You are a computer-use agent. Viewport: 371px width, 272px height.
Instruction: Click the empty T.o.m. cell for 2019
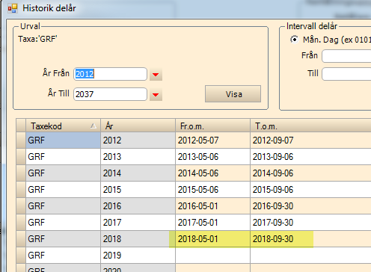(x=310, y=256)
